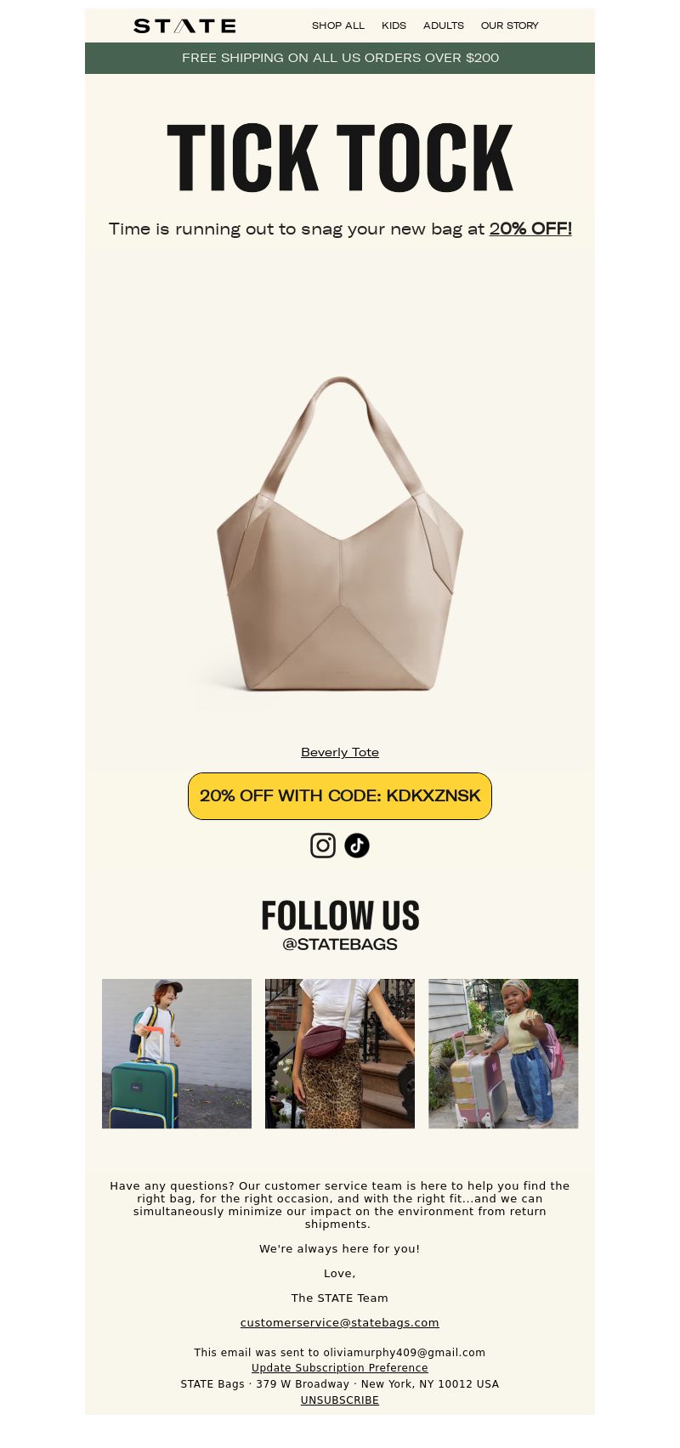
Task: Open photo of boy with green suitcase
Action: click(x=177, y=1054)
